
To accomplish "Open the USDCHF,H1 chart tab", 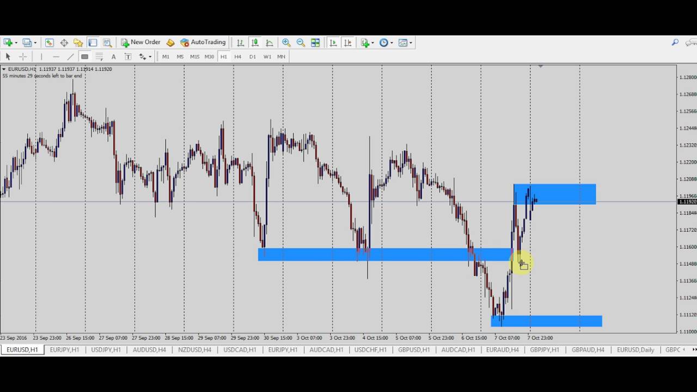I will [x=370, y=350].
